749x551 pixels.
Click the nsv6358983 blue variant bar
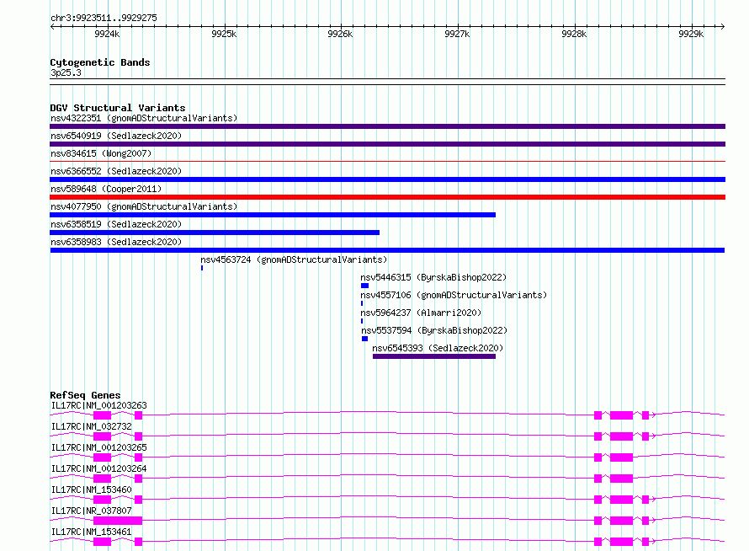pos(387,250)
